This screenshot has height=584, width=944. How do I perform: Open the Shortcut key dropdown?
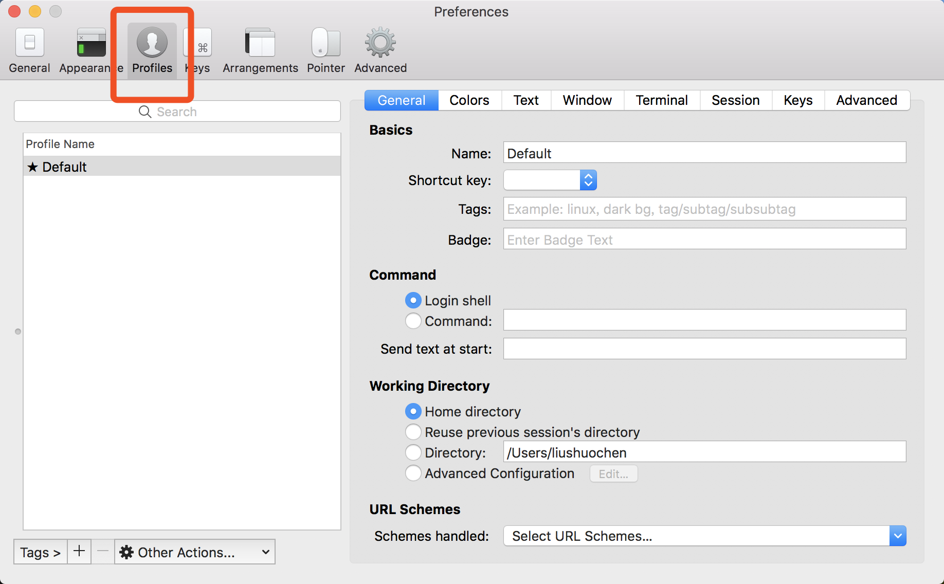pyautogui.click(x=588, y=180)
